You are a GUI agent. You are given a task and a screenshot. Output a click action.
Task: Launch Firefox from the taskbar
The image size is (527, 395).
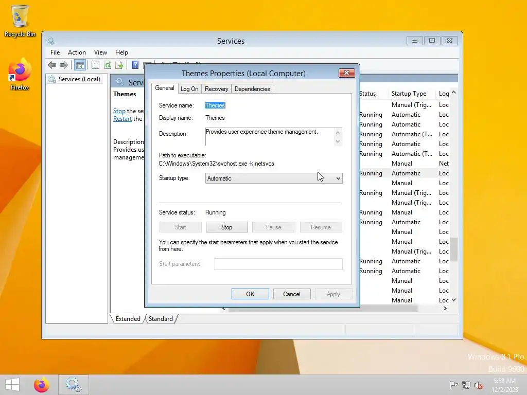click(42, 385)
